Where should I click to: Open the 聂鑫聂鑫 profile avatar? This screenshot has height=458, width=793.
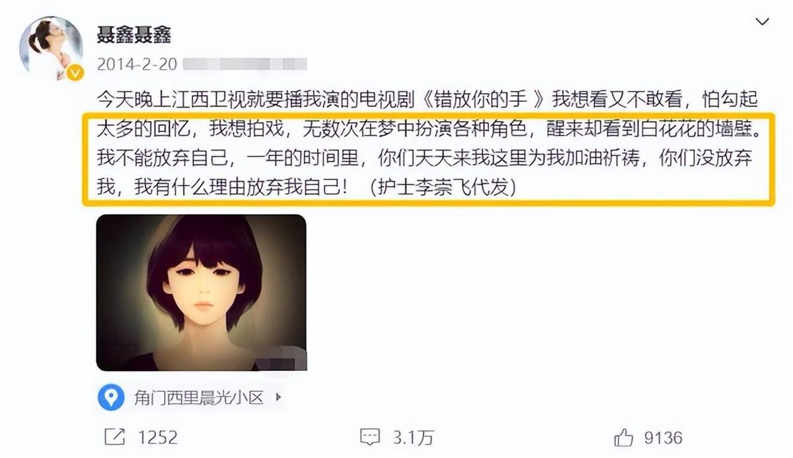[x=52, y=46]
